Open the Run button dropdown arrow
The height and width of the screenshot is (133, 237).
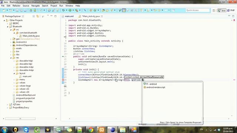73,10
